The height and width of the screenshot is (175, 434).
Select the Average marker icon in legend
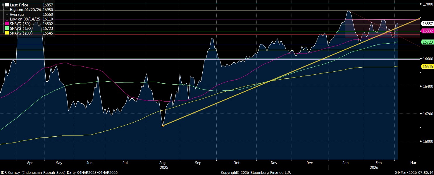pyautogui.click(x=7, y=14)
